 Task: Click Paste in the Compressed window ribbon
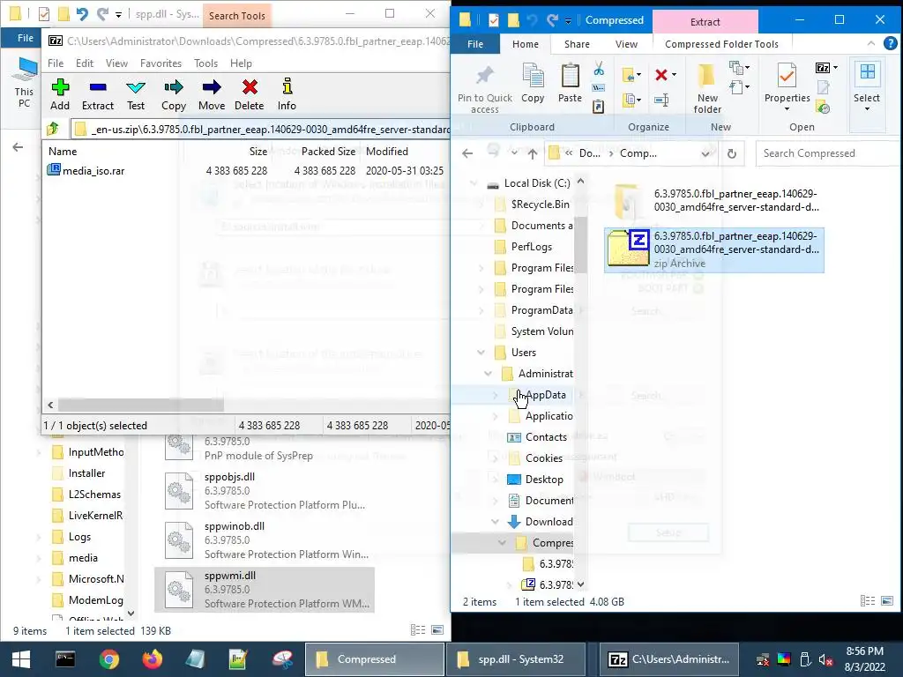pyautogui.click(x=571, y=84)
